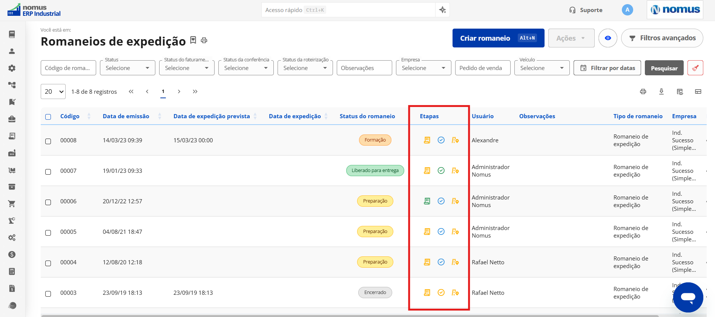The image size is (715, 317).
Task: Click the Acesso rápido search field
Action: pyautogui.click(x=348, y=10)
